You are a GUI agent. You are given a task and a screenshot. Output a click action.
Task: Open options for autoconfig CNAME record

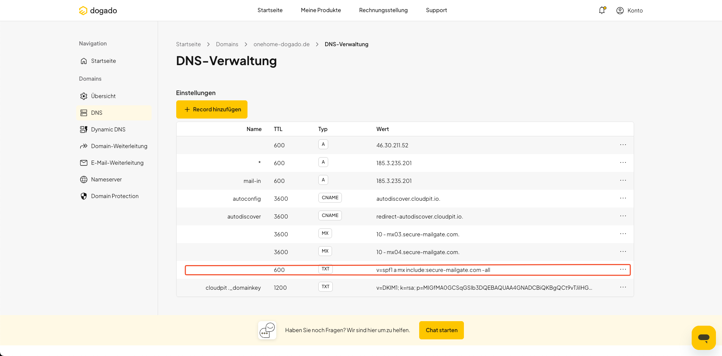click(x=623, y=198)
